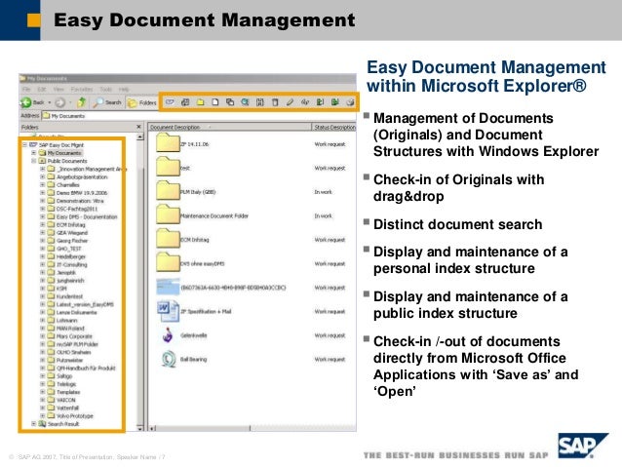Click the signature toolbar icon beside the pencil
The height and width of the screenshot is (467, 622).
[x=304, y=102]
